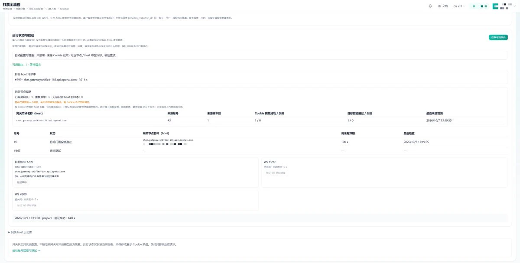Screen dimensions: 520x263
Task: Click the 验证目标 button for account #299
Action: pyautogui.click(x=22, y=182)
